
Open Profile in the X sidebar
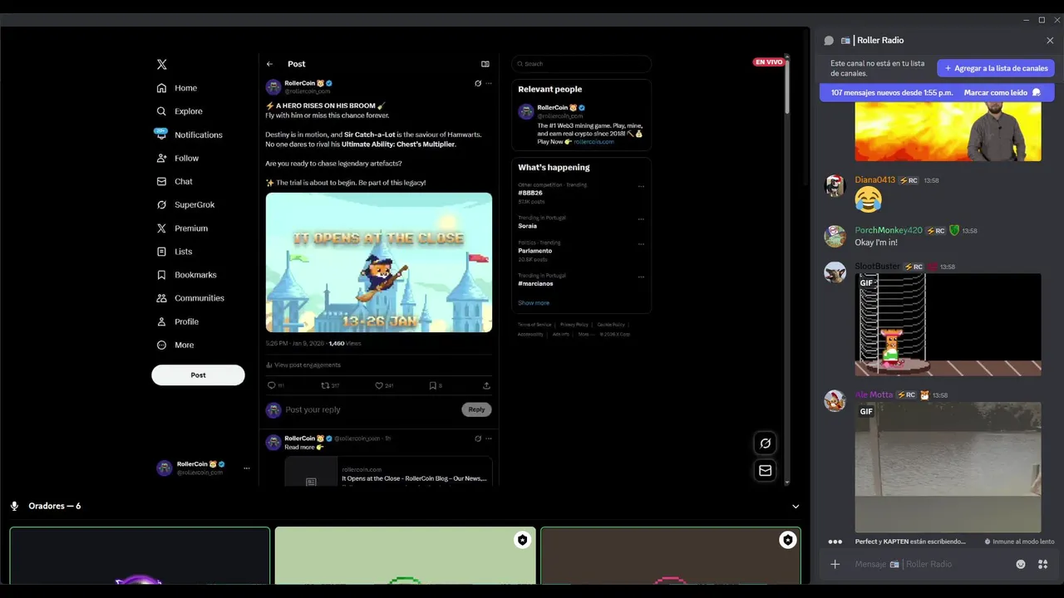[177, 321]
